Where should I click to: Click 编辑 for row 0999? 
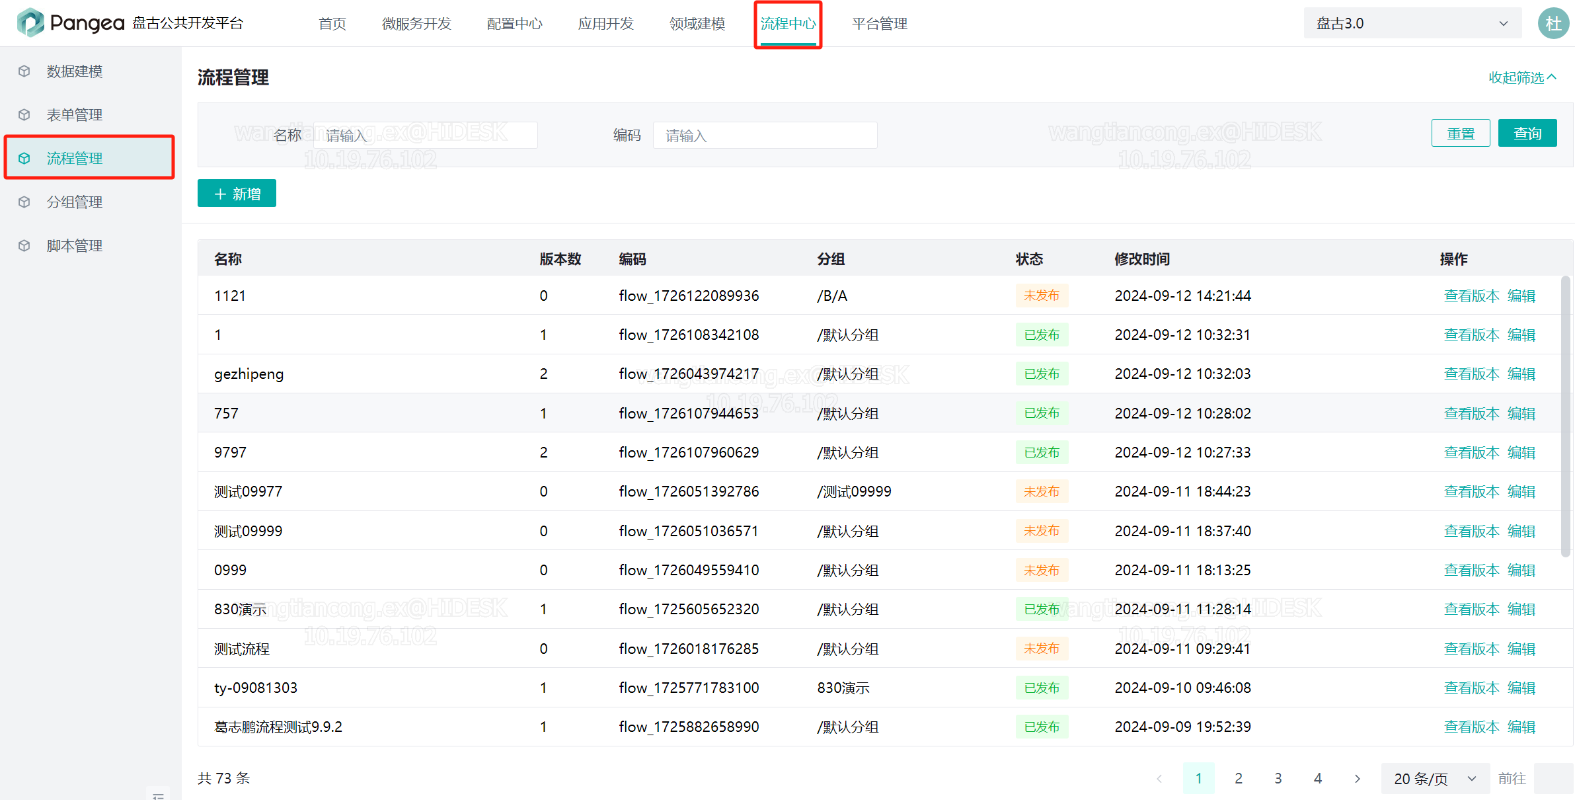[x=1521, y=570]
